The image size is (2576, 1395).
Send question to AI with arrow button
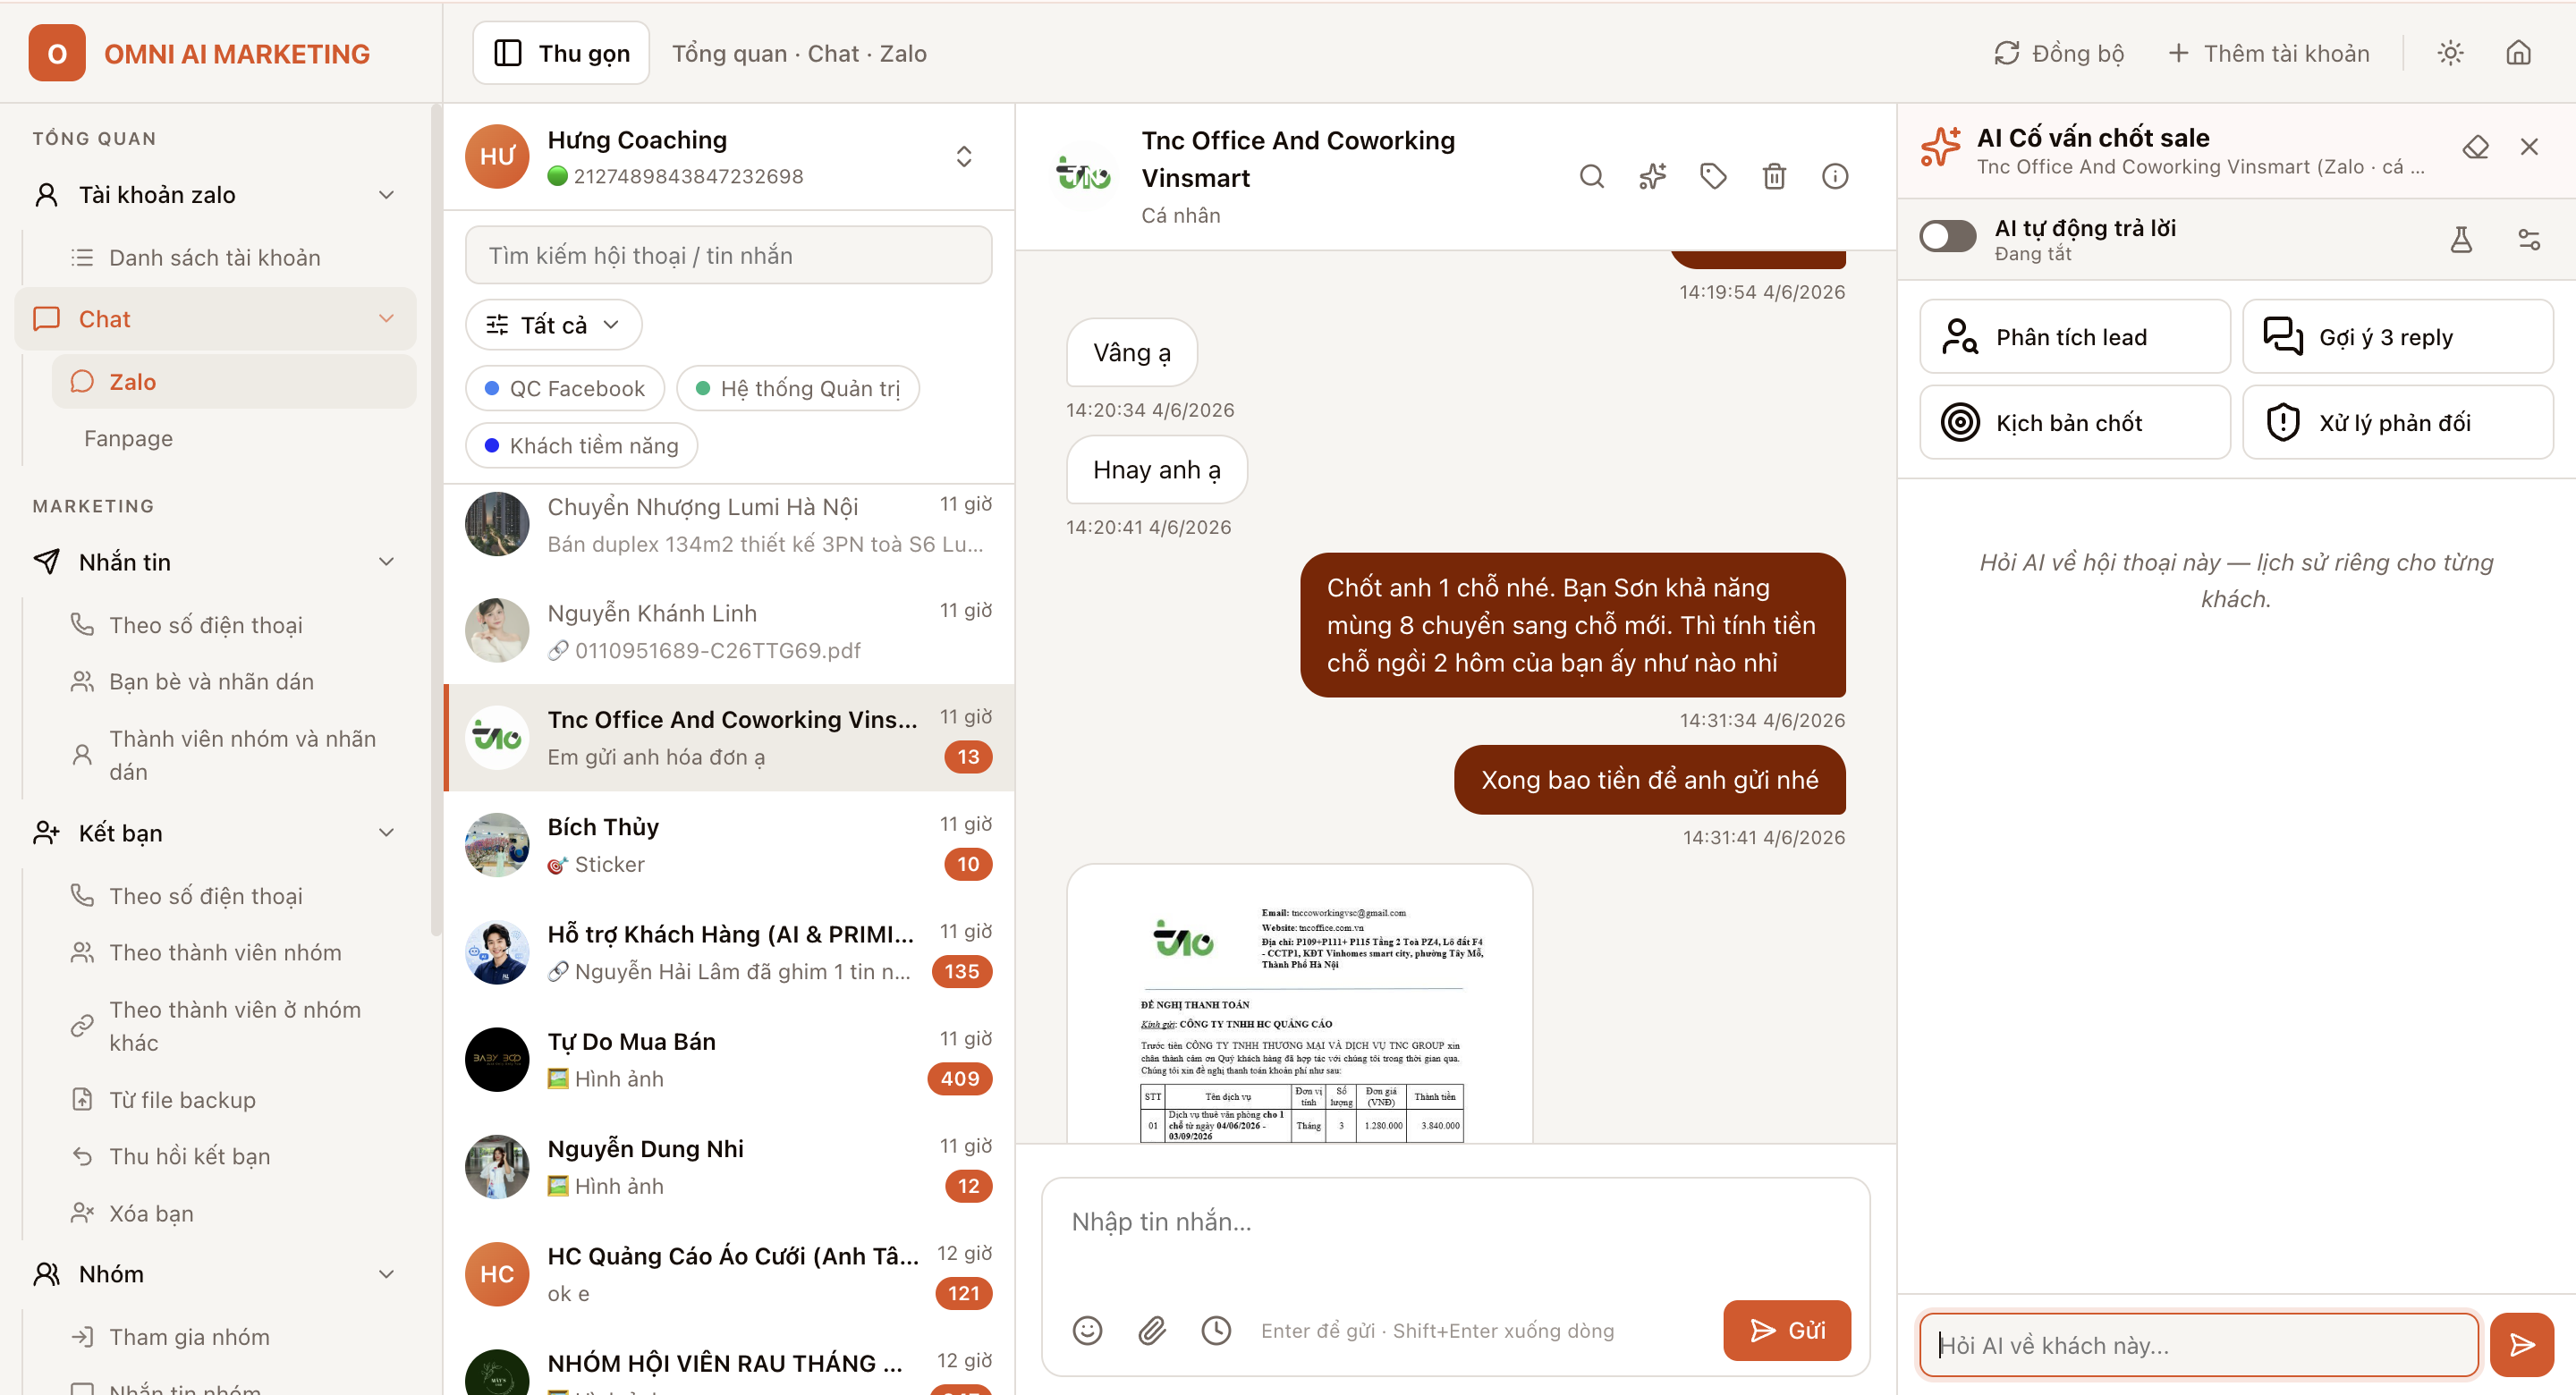(2521, 1345)
